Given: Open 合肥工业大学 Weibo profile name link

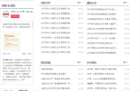Looking at the screenshot, I should click(x=17, y=12).
